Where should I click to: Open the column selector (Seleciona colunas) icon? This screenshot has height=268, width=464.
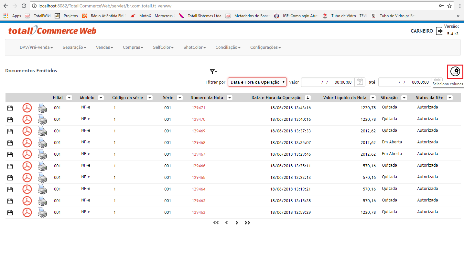pyautogui.click(x=455, y=72)
